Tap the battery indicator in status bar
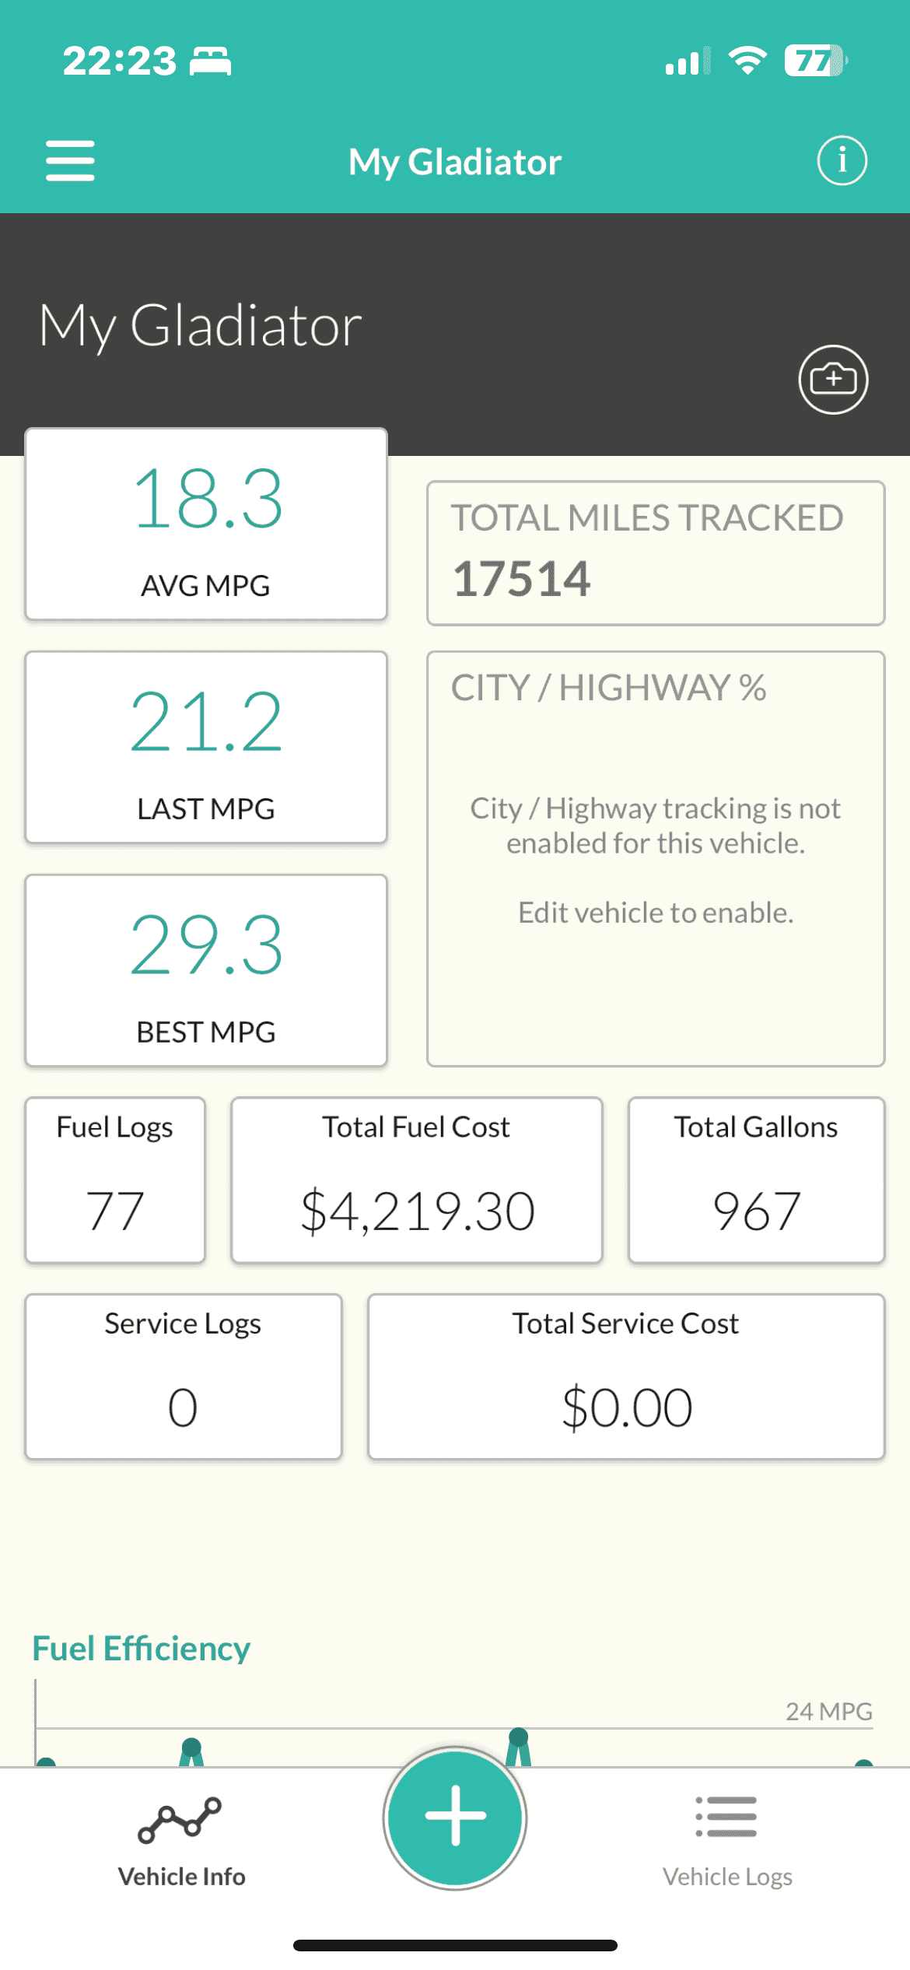 click(x=815, y=61)
